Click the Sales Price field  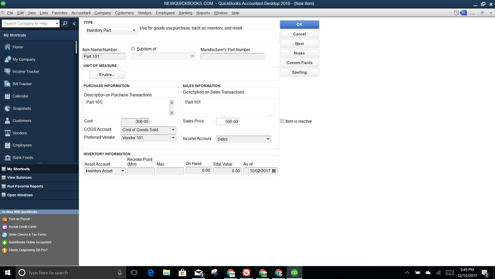(227, 122)
